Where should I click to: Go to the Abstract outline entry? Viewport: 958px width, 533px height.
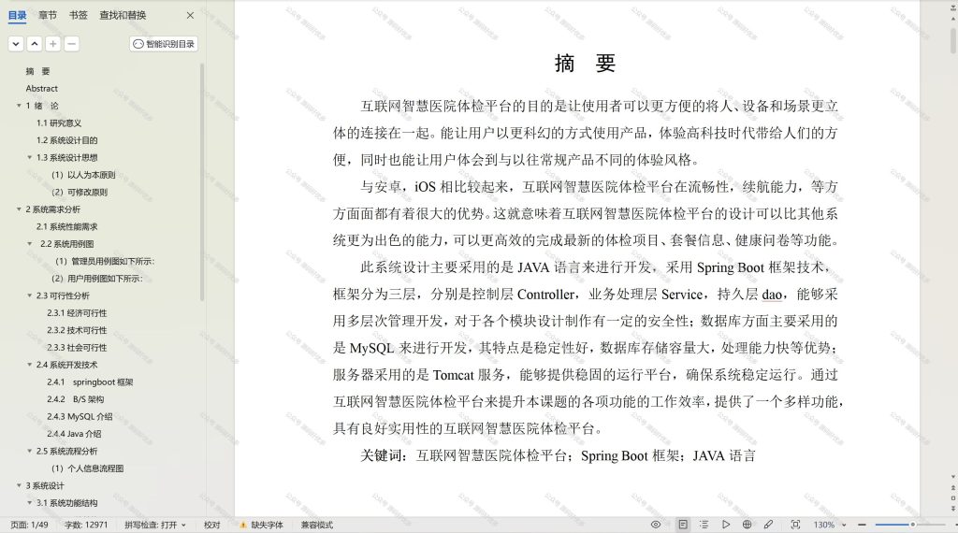(x=41, y=89)
